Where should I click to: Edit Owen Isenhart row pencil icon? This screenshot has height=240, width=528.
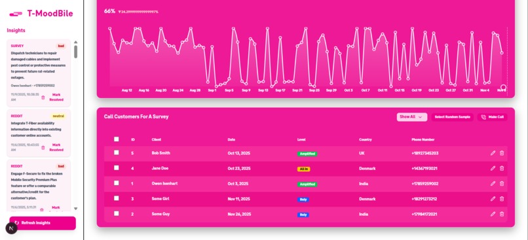point(493,184)
